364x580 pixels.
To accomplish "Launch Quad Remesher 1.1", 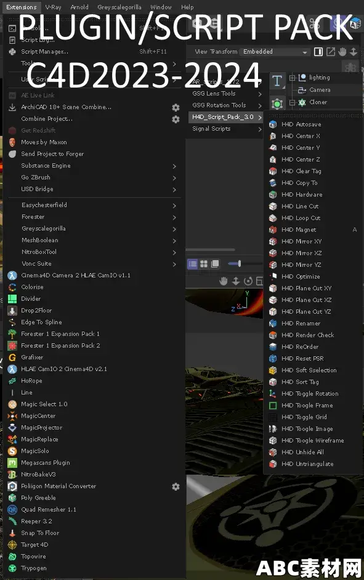I will tap(49, 510).
